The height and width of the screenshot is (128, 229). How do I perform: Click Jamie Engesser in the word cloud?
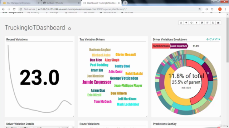click(x=97, y=82)
